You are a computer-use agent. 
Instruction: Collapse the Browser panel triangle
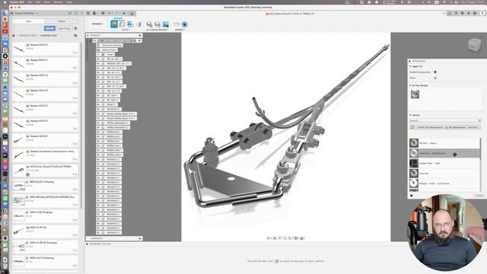point(88,36)
